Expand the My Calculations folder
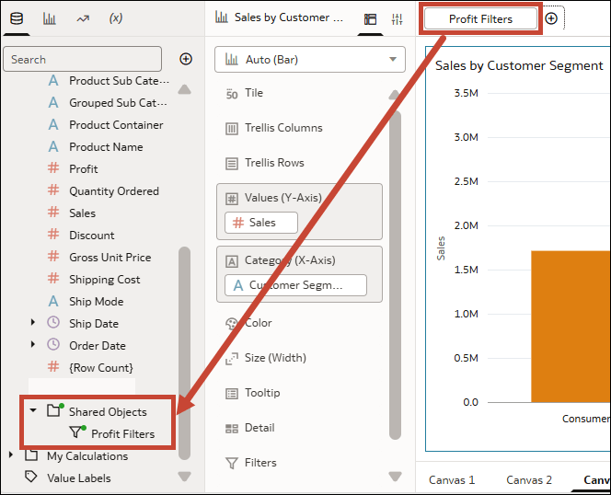Viewport: 611px width, 495px height. click(x=11, y=455)
